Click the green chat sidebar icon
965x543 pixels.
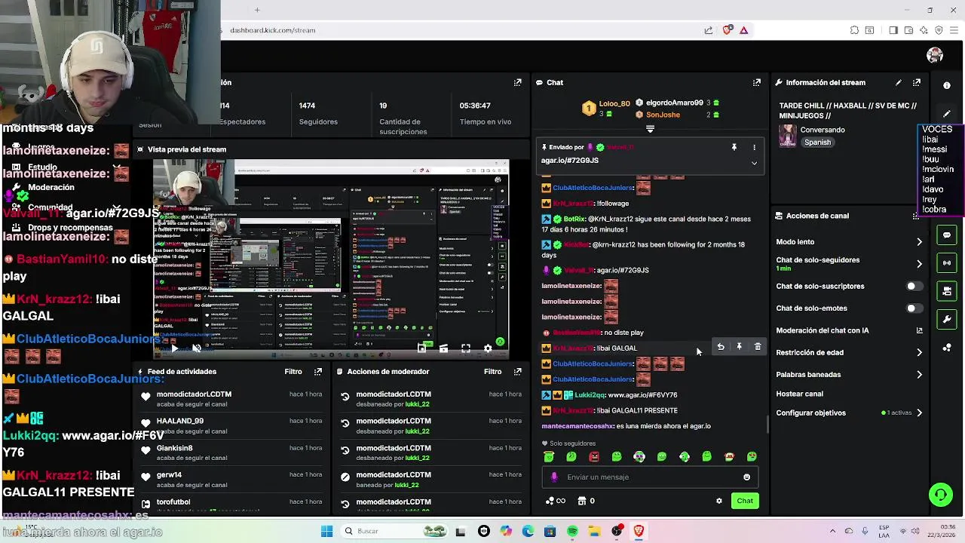947,235
